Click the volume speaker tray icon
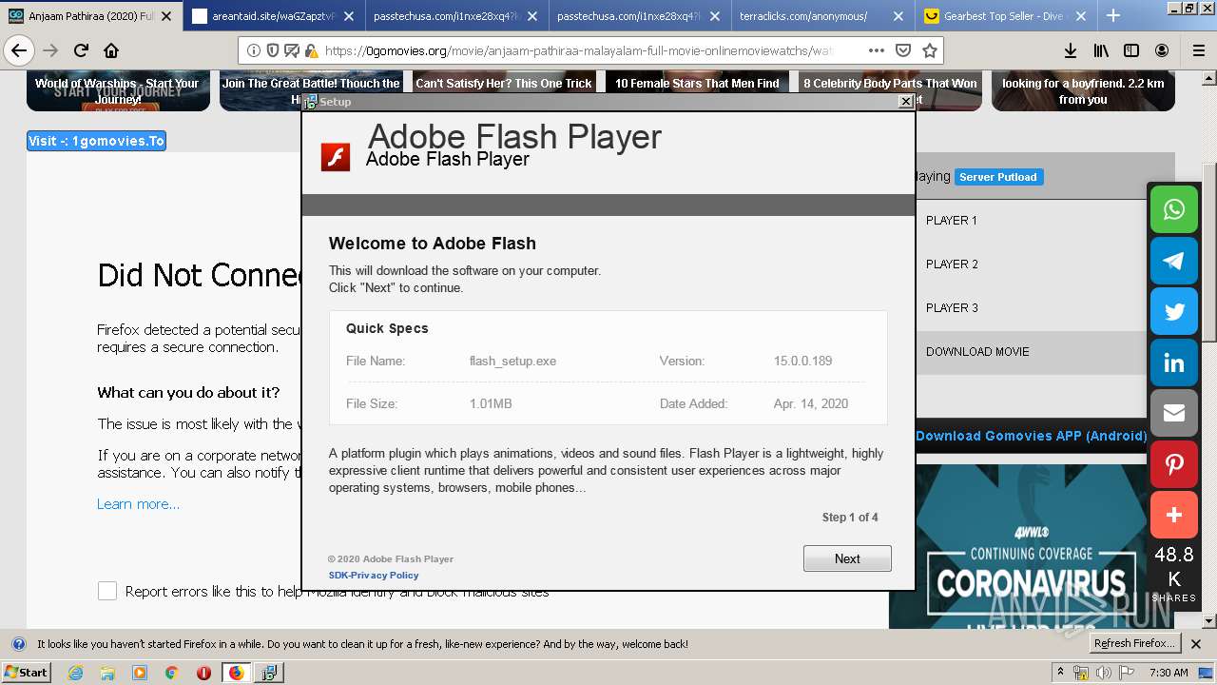The width and height of the screenshot is (1217, 685). [x=1104, y=673]
